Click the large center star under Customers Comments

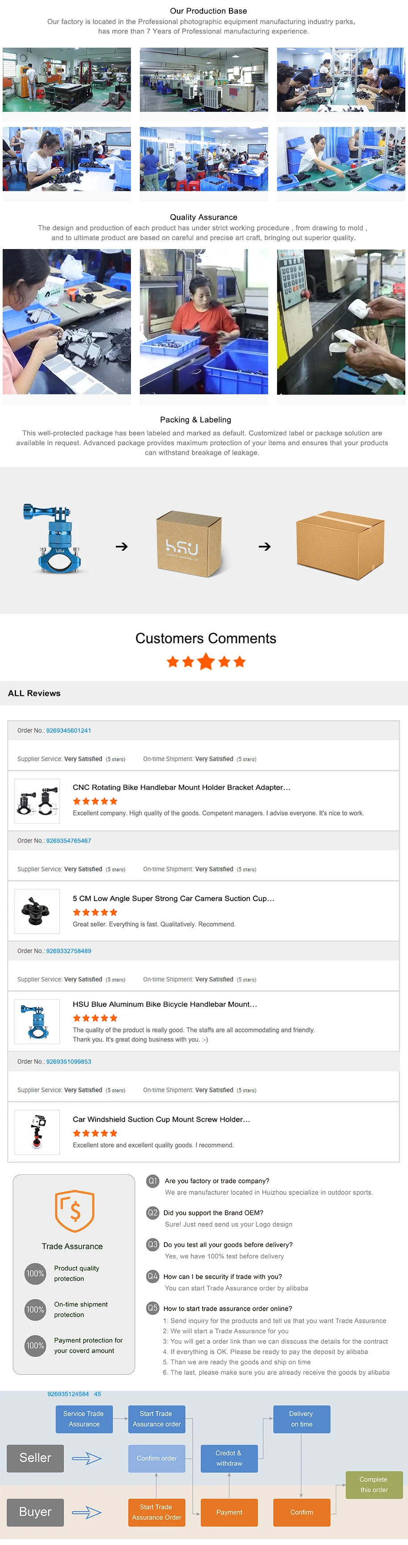tap(206, 662)
